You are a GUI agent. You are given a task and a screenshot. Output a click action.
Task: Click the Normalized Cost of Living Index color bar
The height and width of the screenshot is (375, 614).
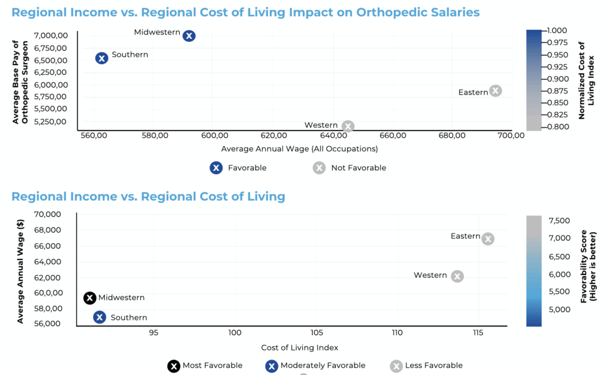534,80
